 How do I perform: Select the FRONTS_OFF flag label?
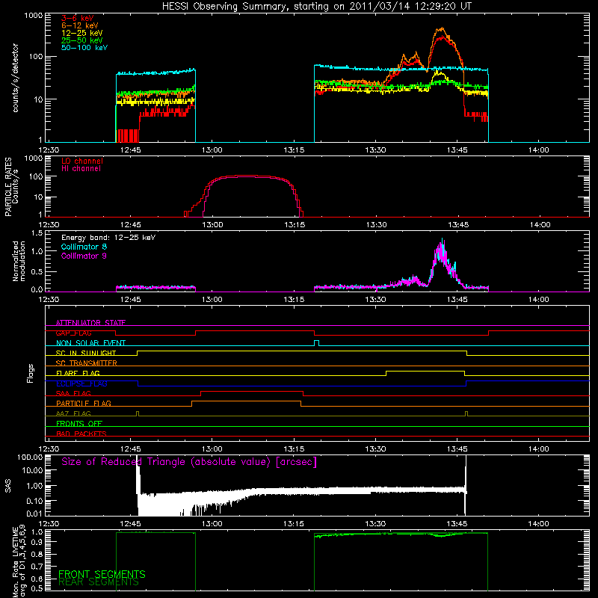tap(79, 423)
